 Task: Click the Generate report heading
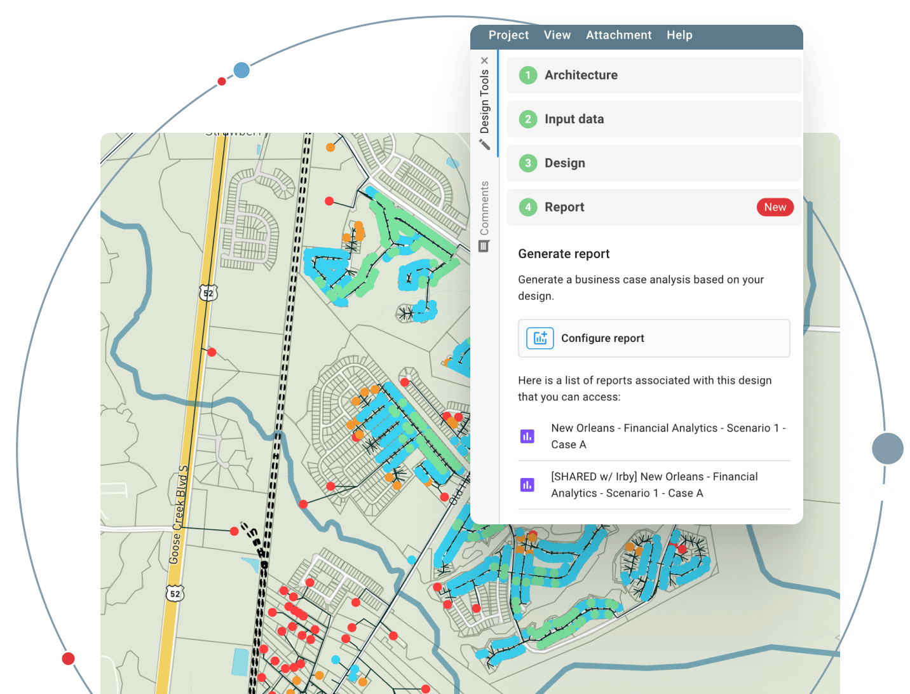[x=564, y=254]
